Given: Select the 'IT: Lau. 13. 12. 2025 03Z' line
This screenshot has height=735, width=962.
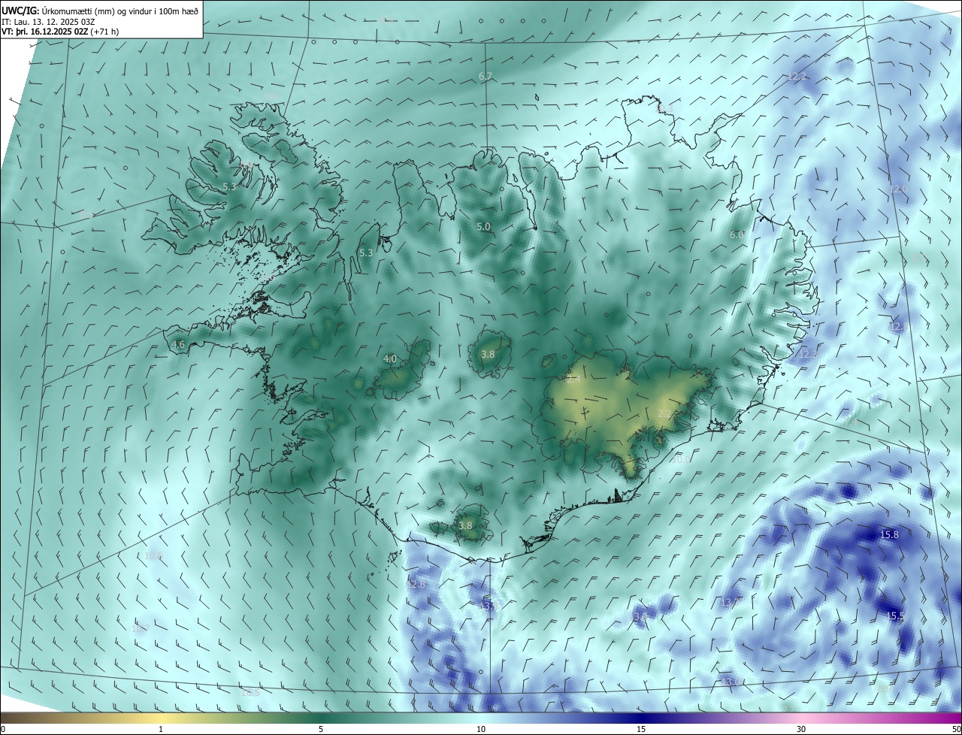Looking at the screenshot, I should pos(48,21).
